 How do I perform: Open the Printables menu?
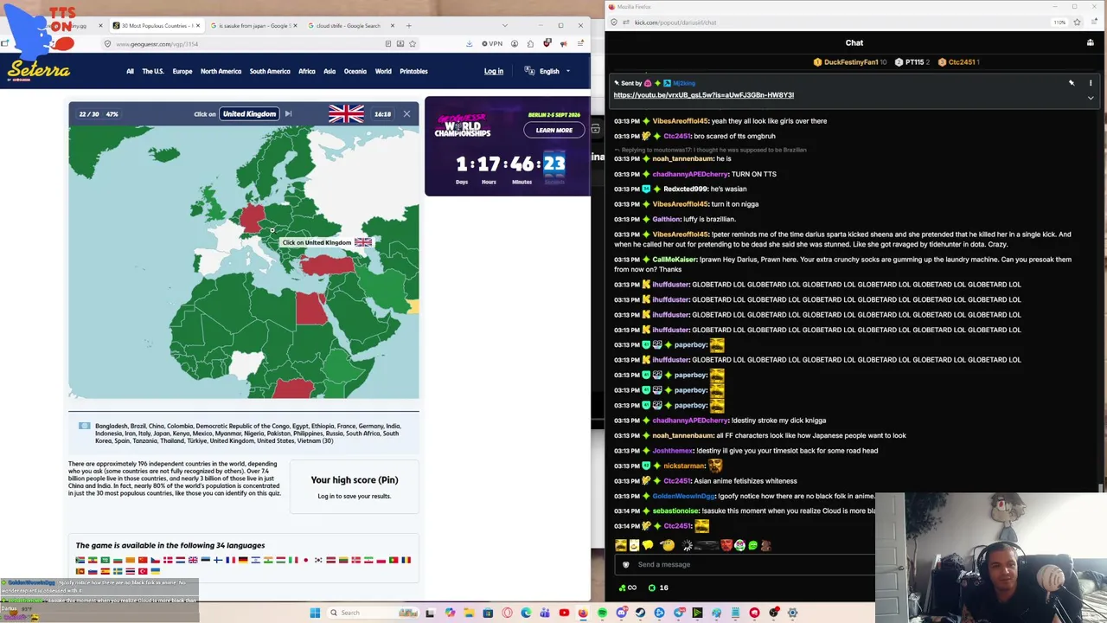coord(413,71)
